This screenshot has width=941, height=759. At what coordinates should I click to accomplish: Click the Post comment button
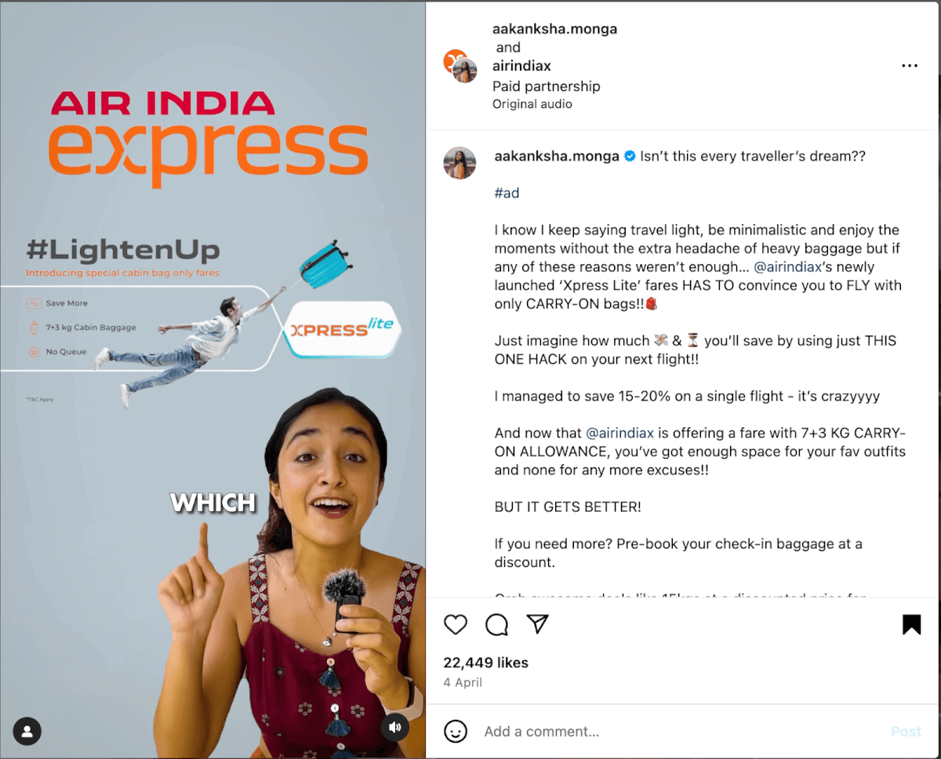906,732
